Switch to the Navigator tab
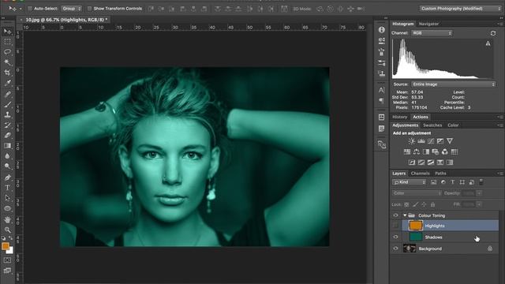The width and height of the screenshot is (505, 284). (428, 24)
